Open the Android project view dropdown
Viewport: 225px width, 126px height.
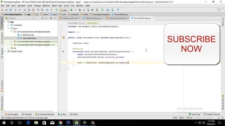point(20,18)
